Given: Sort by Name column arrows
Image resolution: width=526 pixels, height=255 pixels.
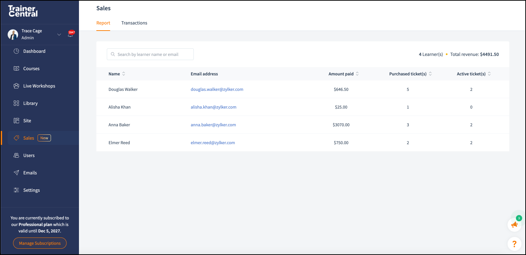Looking at the screenshot, I should 123,74.
